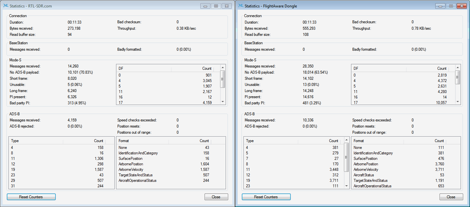This screenshot has width=470, height=207.
Task: Click the FlightAware Dongle window title bar icon
Action: 241,6
